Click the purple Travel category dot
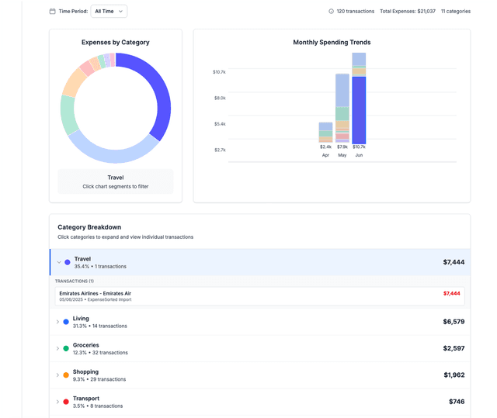 click(68, 262)
